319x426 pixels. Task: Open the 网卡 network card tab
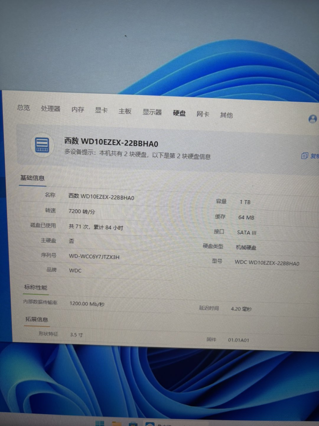pos(203,114)
